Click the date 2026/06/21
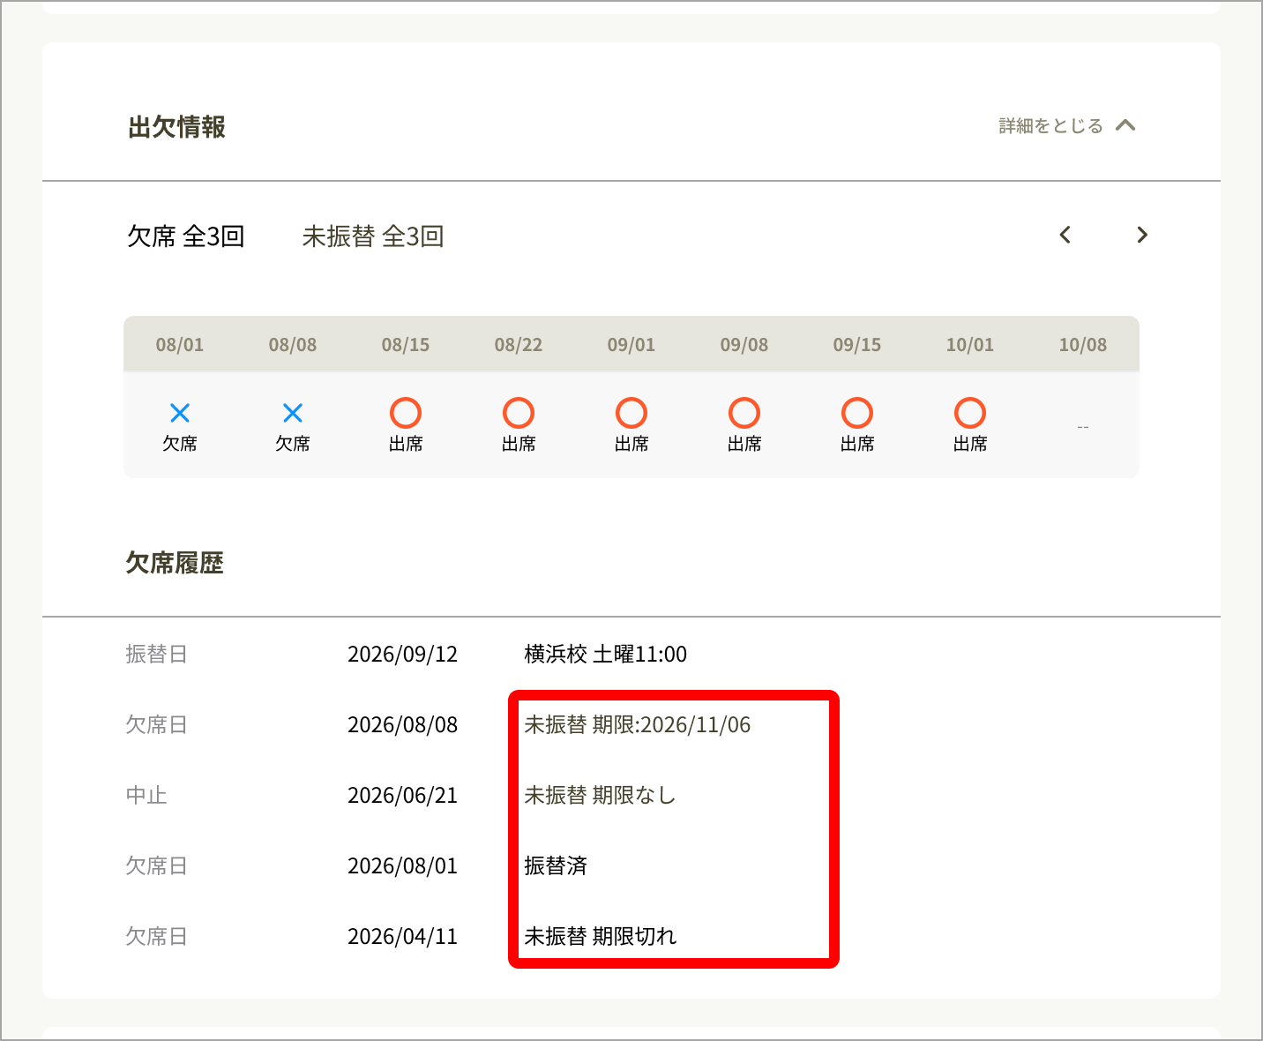 pos(403,795)
